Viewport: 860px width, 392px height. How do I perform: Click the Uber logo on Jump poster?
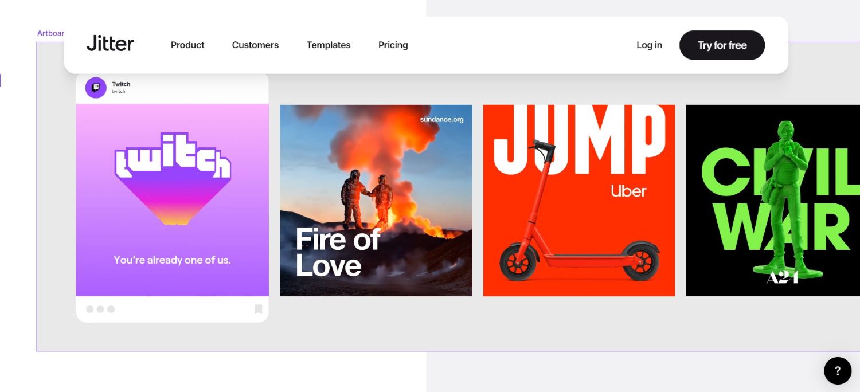(628, 191)
